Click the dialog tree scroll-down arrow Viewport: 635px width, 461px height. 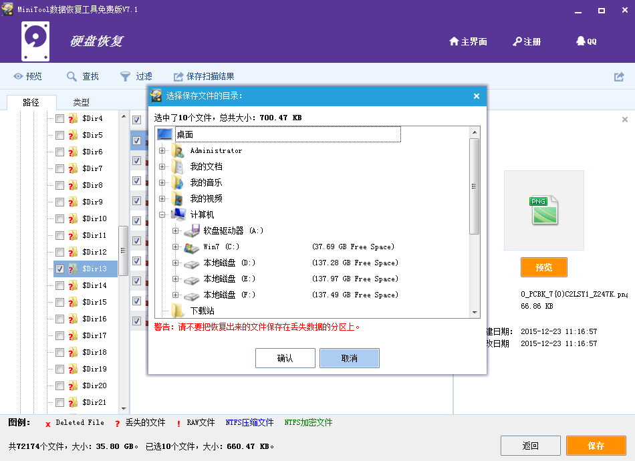tap(475, 313)
